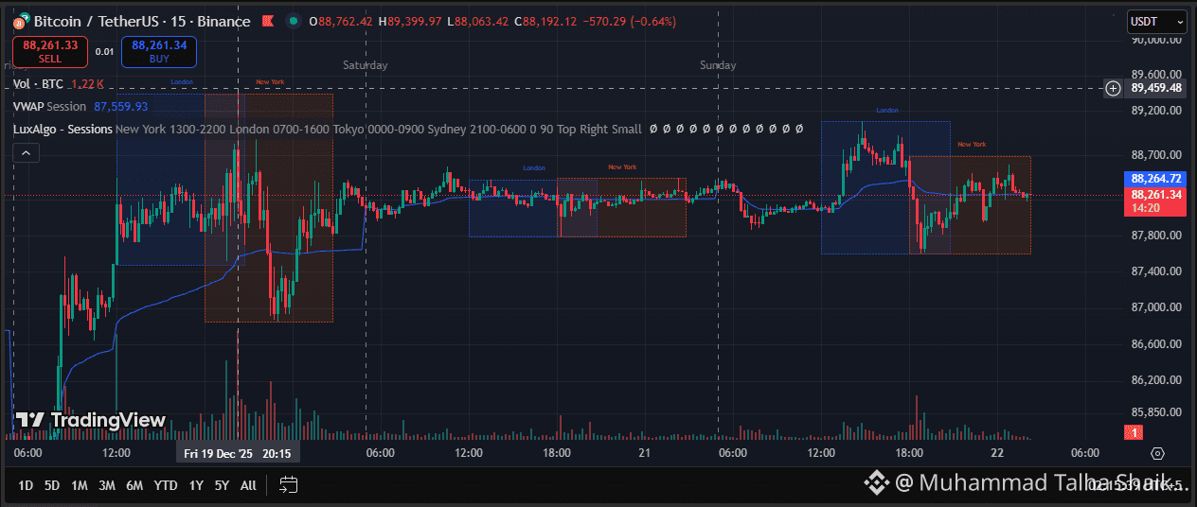
Task: Click the 22 date label on time axis
Action: [996, 453]
